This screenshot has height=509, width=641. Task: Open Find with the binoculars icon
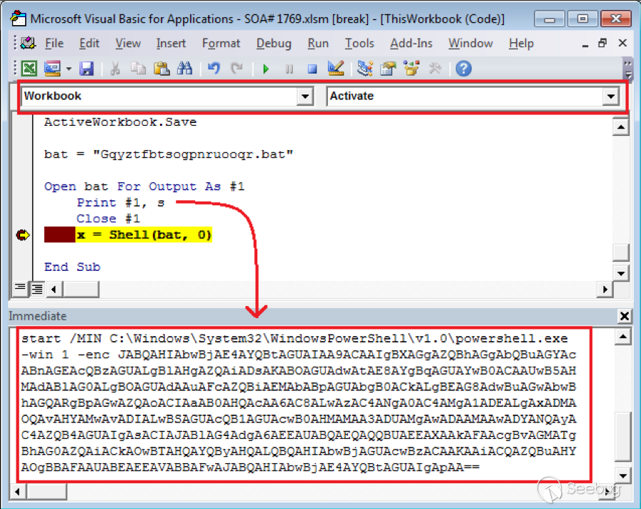184,69
